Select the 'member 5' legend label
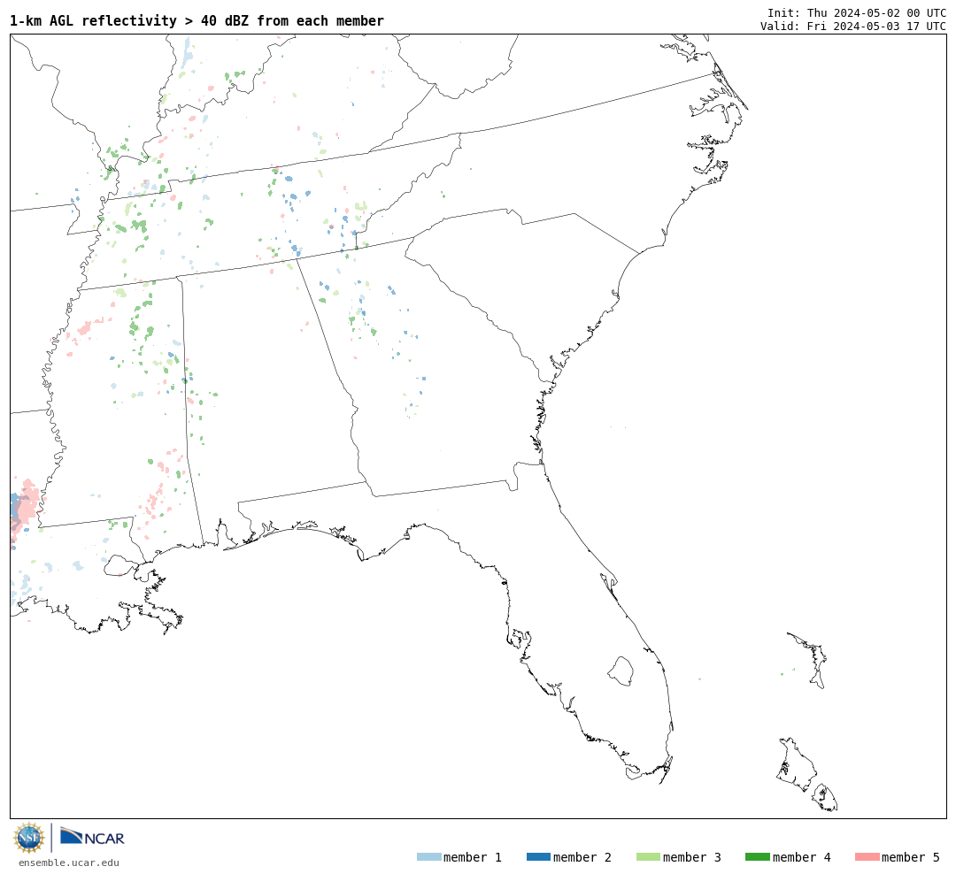 tap(911, 857)
